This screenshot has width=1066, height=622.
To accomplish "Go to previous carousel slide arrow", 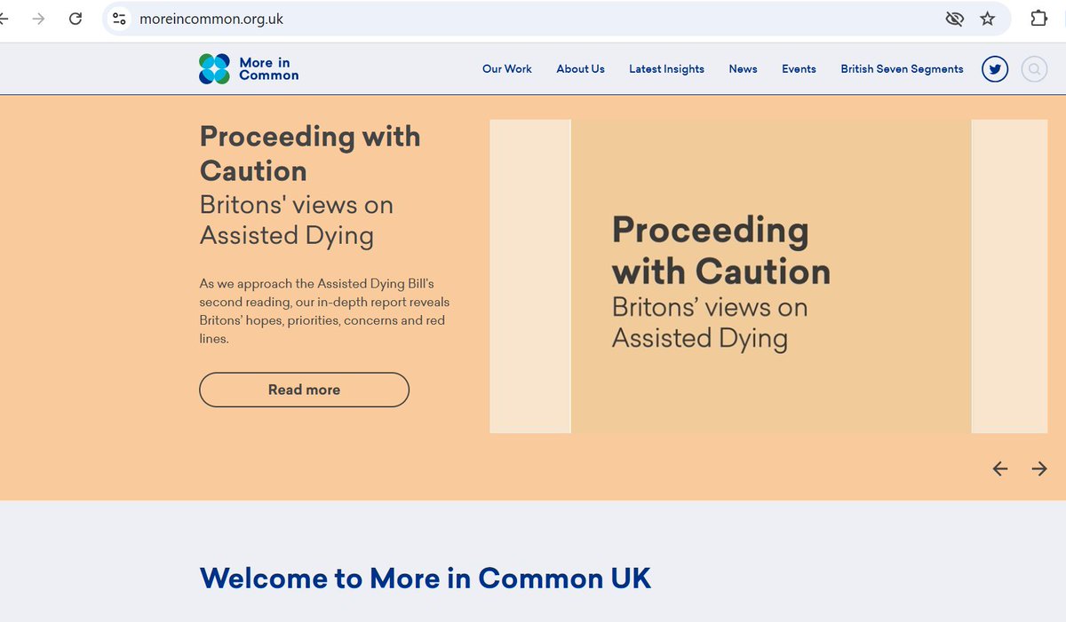I will click(1000, 469).
